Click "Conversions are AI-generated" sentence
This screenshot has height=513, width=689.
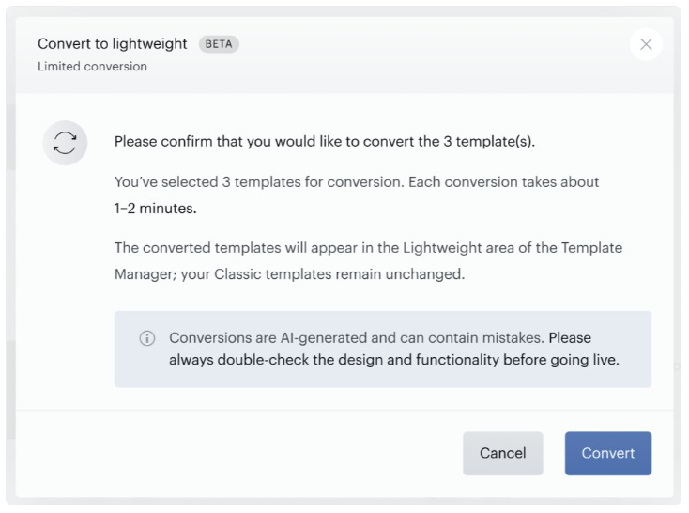357,338
